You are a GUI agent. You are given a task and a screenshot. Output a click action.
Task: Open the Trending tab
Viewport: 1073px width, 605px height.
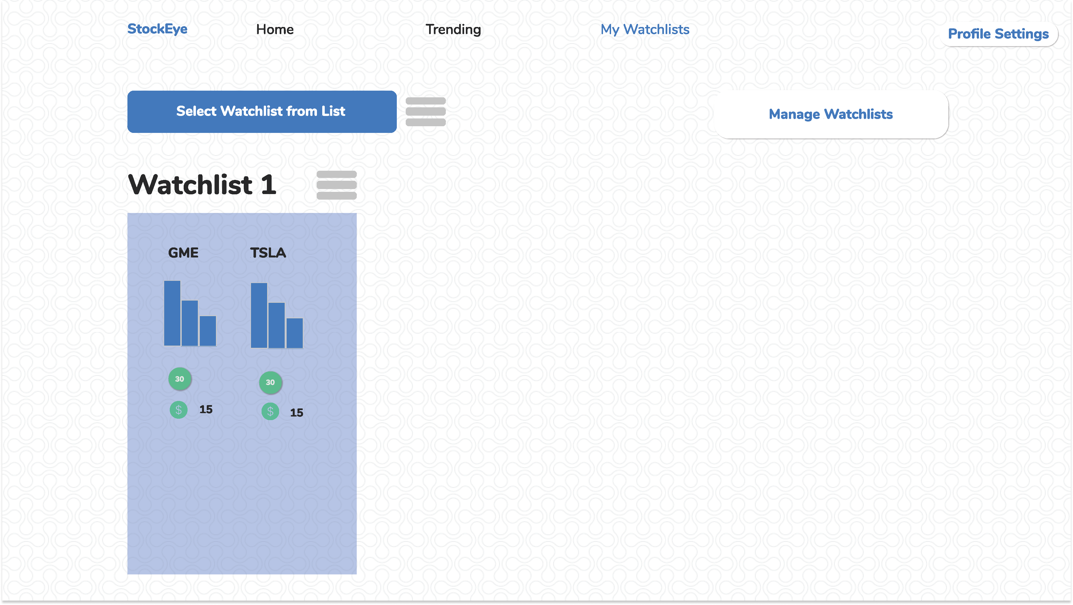(453, 29)
